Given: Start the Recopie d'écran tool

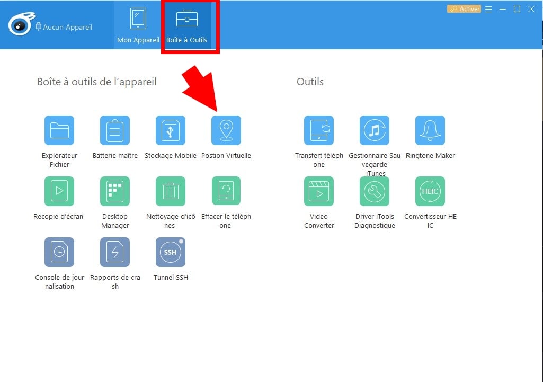Looking at the screenshot, I should (x=59, y=191).
